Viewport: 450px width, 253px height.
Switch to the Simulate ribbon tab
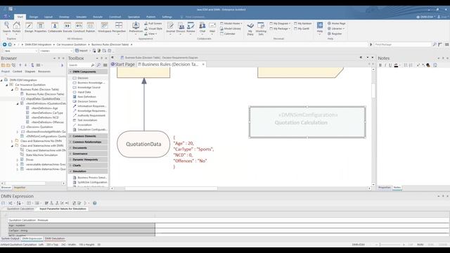point(82,17)
